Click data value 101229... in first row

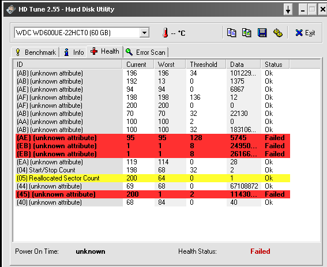tap(243, 73)
